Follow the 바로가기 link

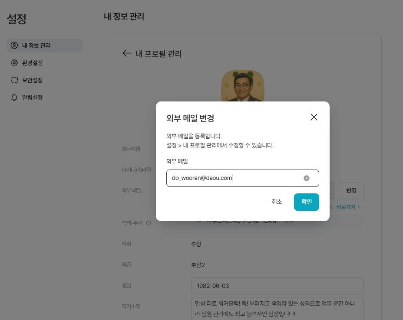tap(348, 207)
